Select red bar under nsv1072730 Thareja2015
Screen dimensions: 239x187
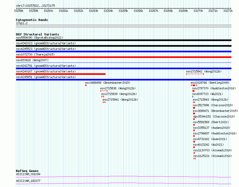pyautogui.click(x=124, y=57)
